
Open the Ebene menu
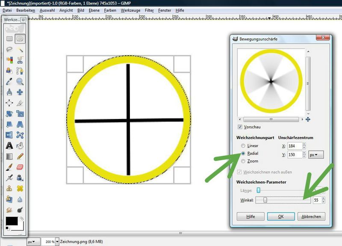(94, 10)
